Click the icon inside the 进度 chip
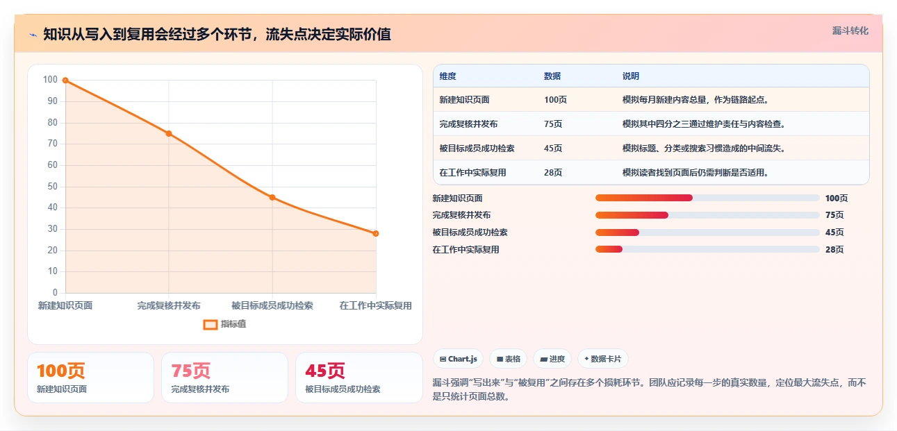 coord(543,360)
